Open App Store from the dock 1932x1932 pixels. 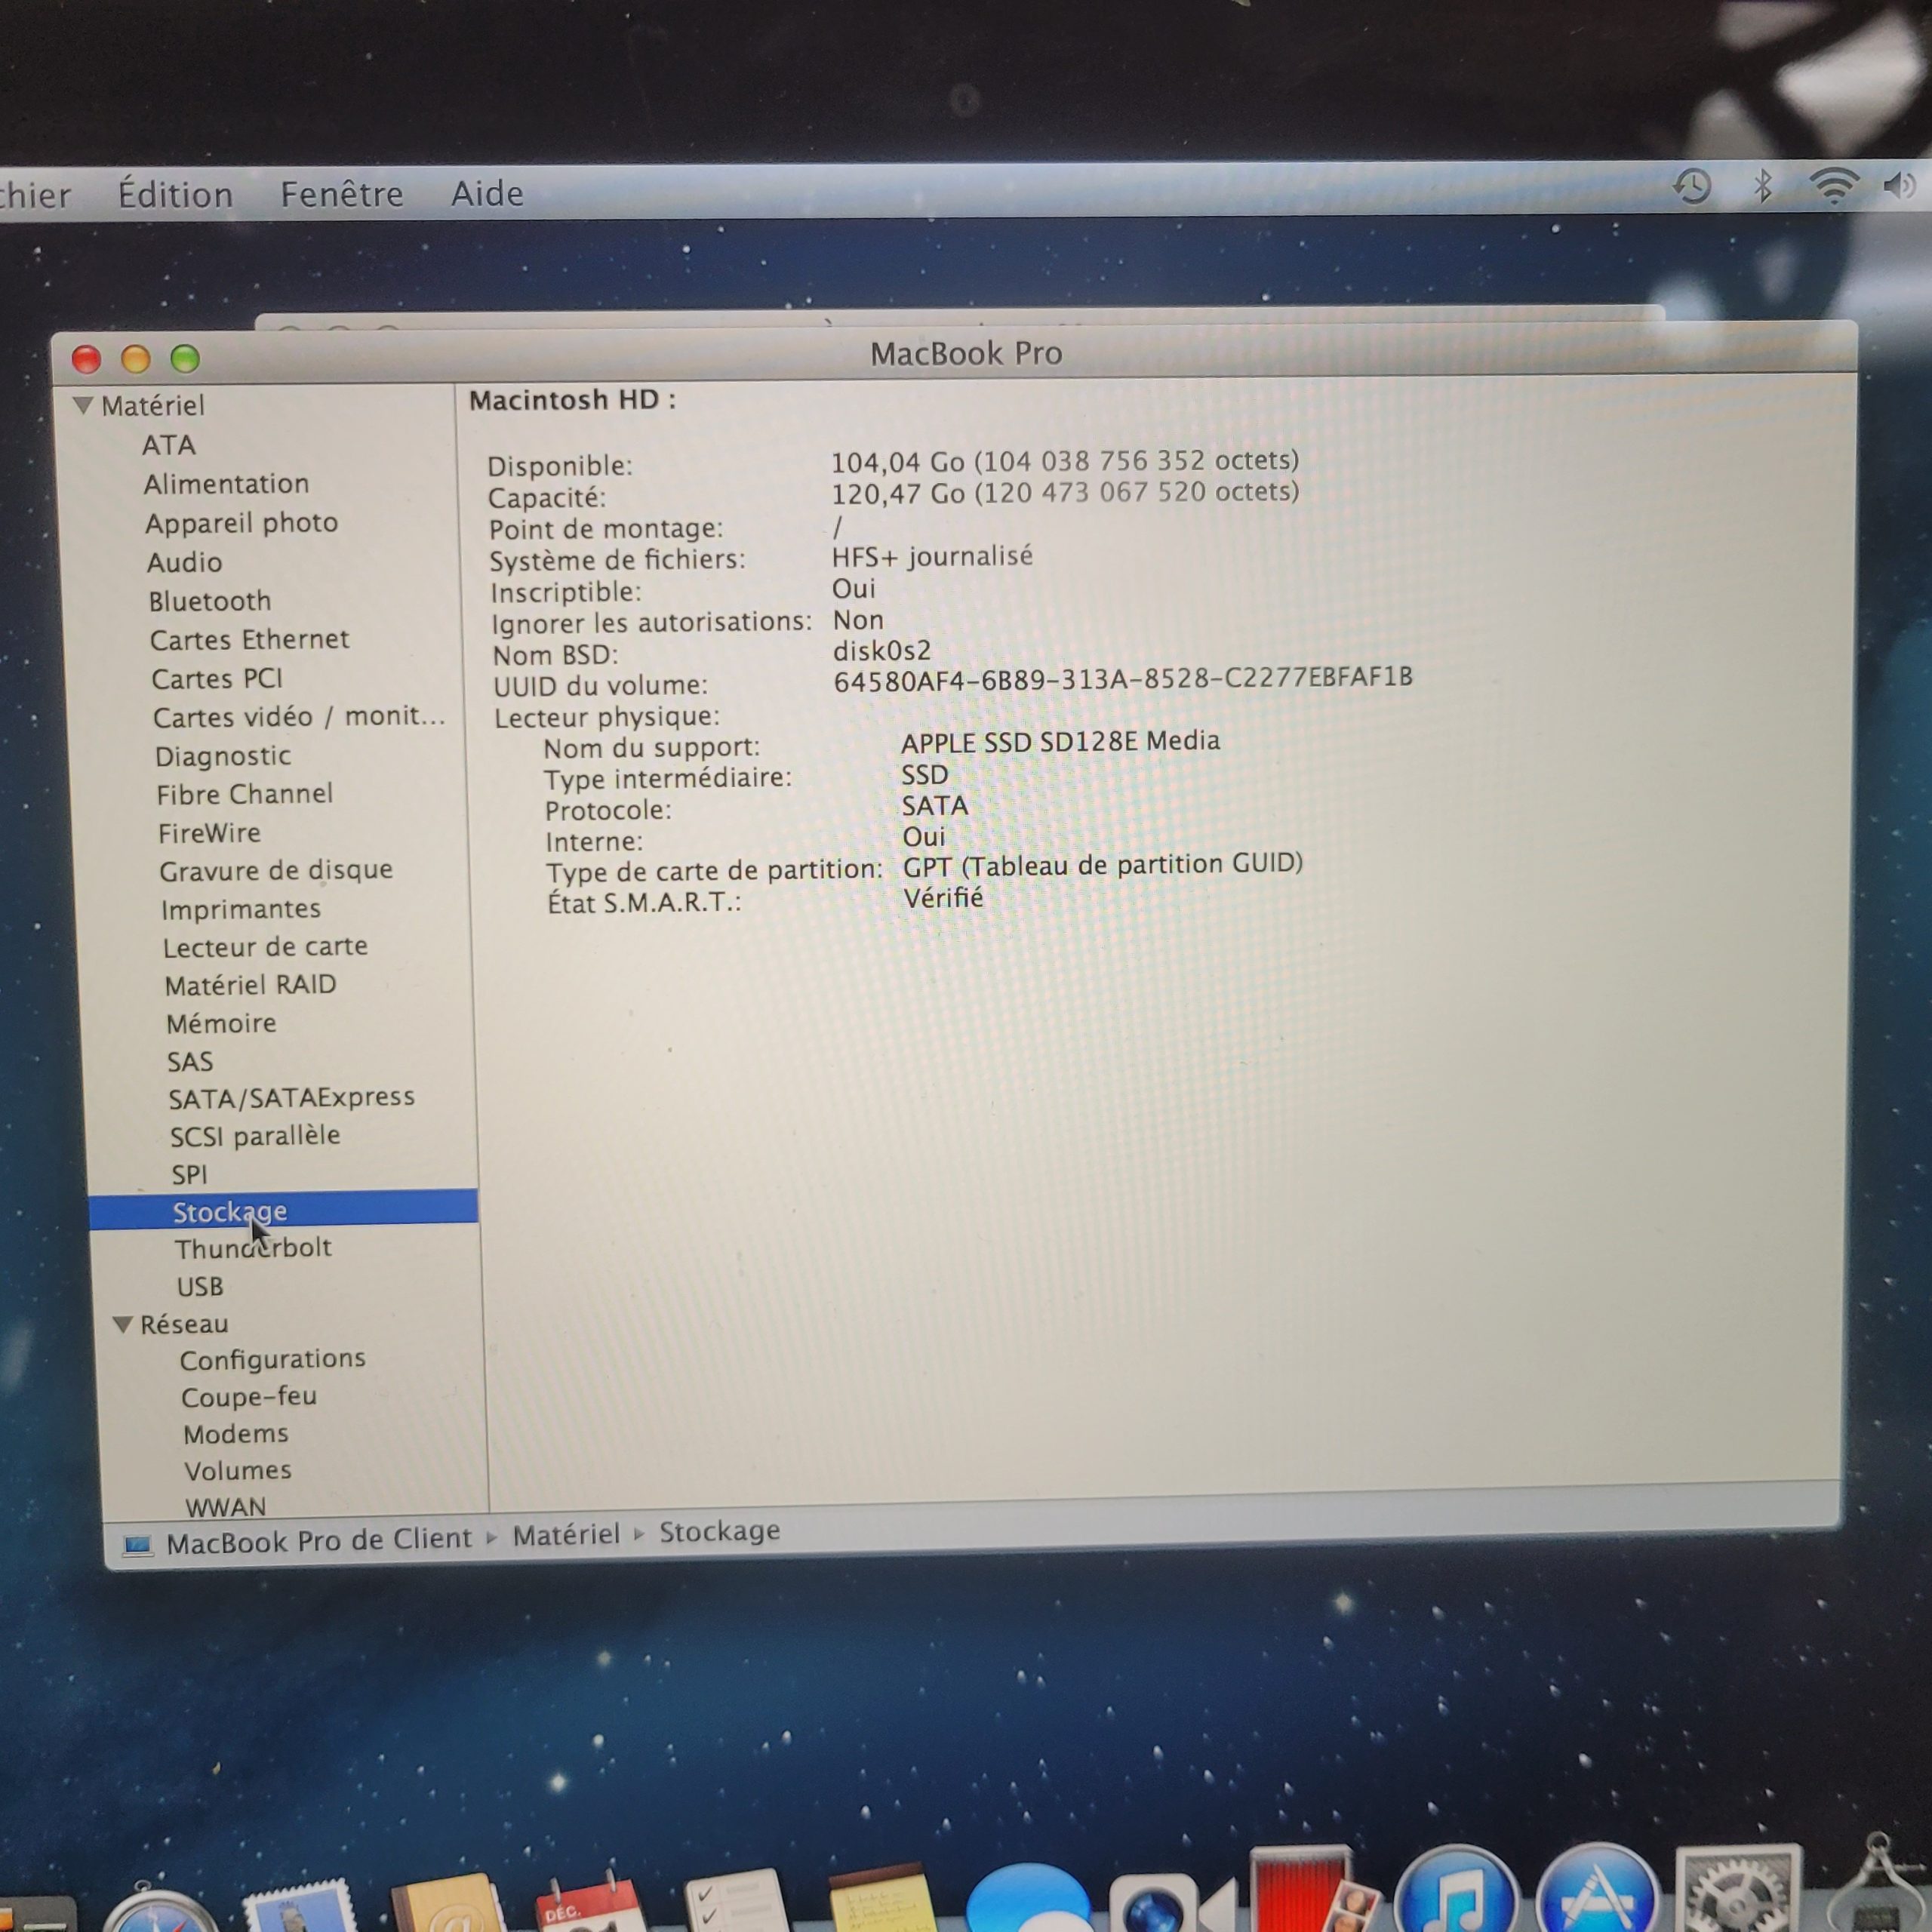coord(1597,1895)
